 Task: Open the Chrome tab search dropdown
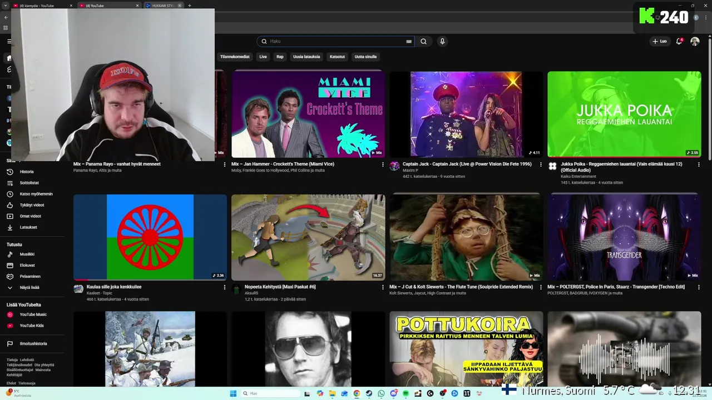point(6,6)
